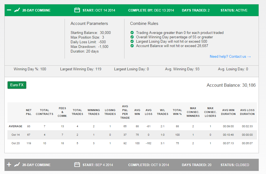Click the MAX CONSEC. WINNERS column header
This screenshot has height=174, width=266.
tap(193, 112)
